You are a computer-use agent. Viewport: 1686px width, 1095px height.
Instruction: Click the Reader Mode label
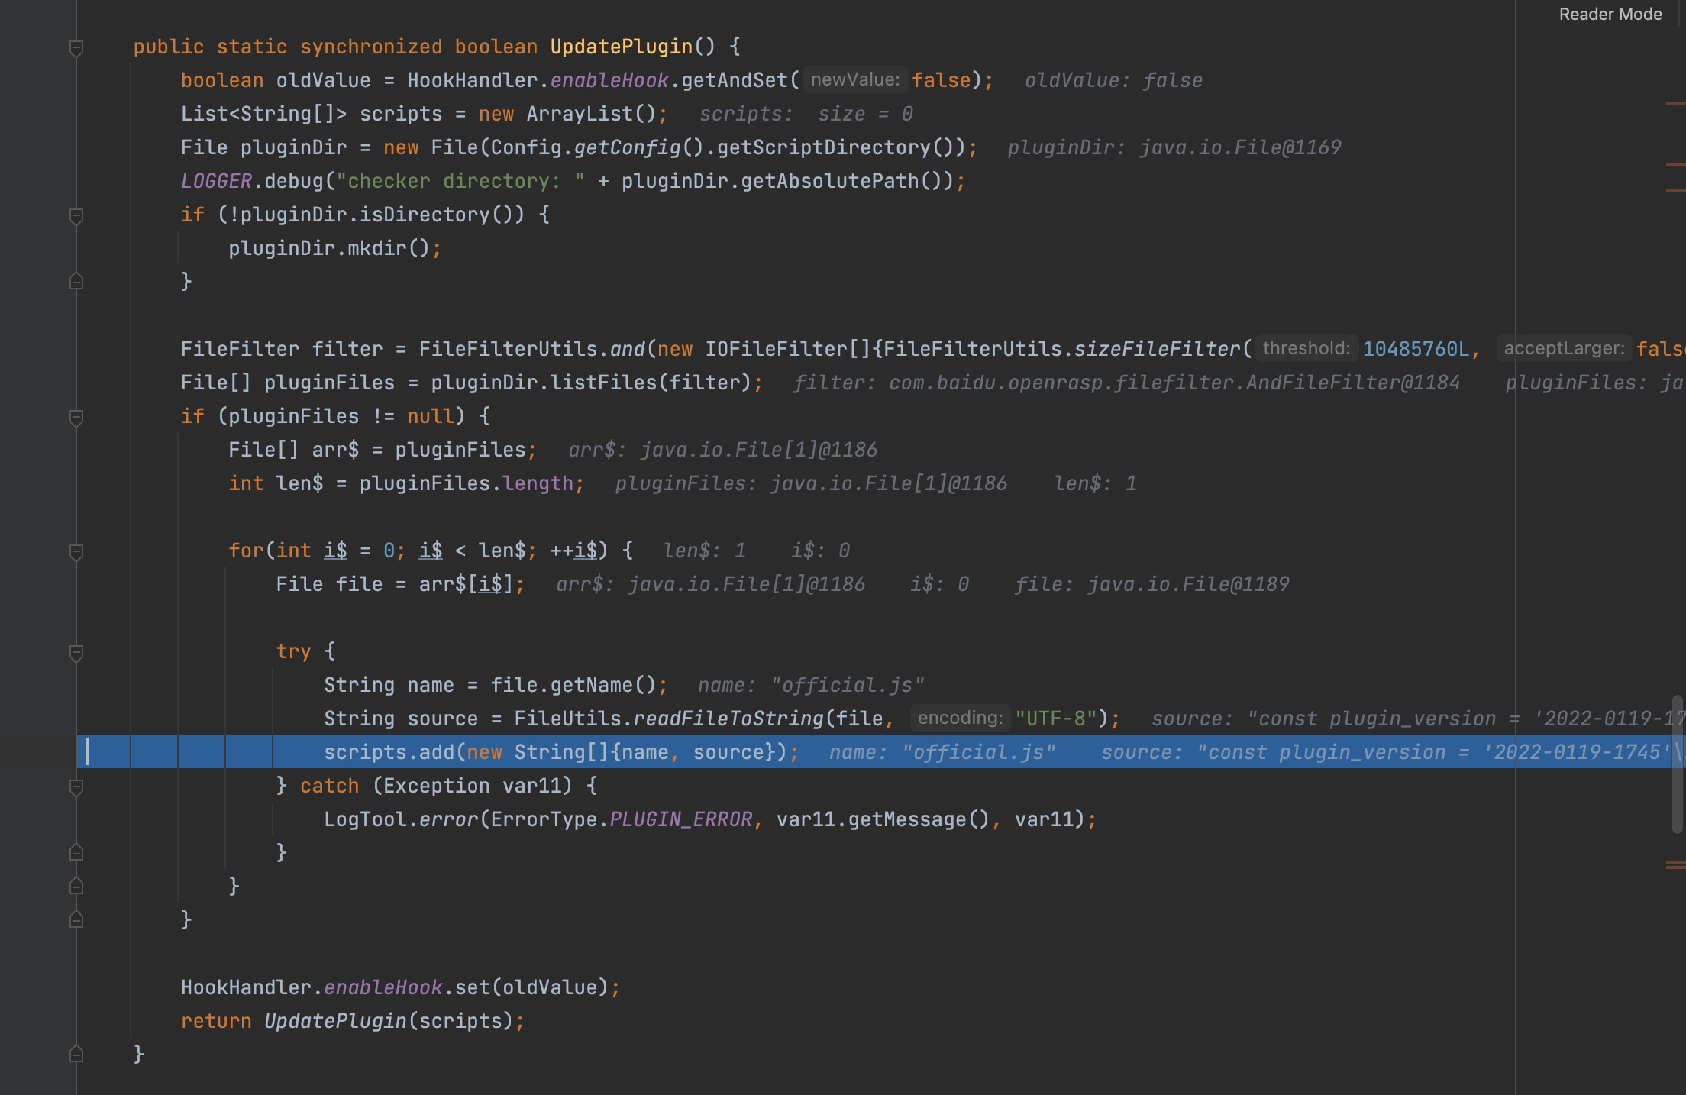point(1610,14)
